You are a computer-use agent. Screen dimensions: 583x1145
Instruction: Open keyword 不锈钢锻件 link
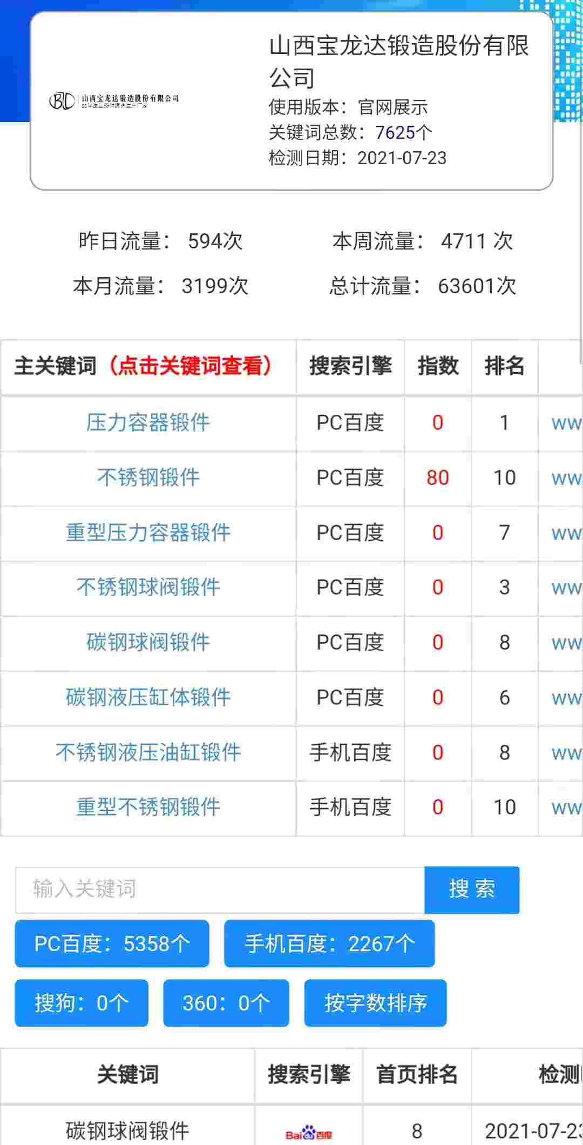click(x=148, y=478)
